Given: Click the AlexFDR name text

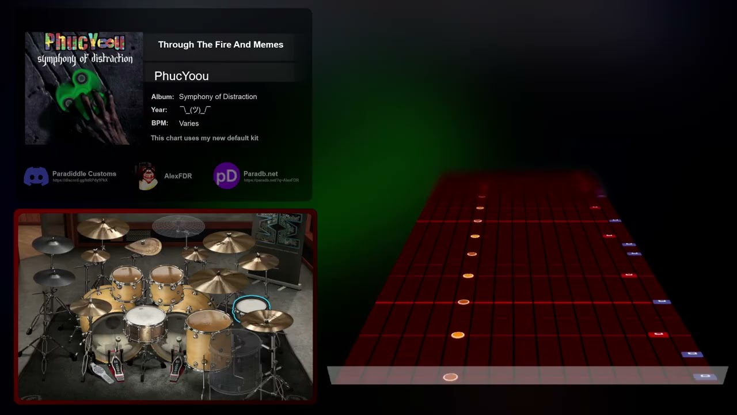Looking at the screenshot, I should coord(178,176).
